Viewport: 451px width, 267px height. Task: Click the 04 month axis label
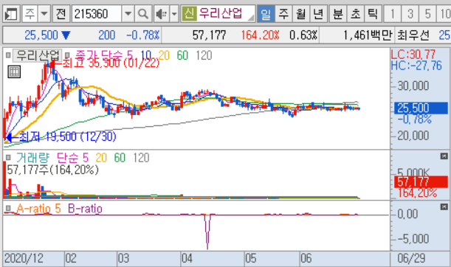point(187,258)
